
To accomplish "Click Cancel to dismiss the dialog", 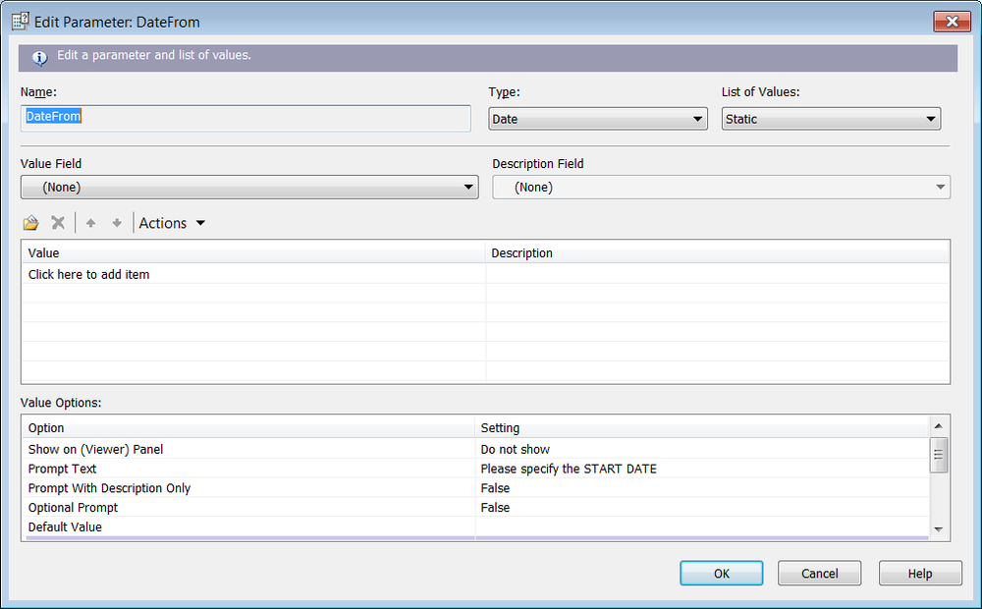I will [x=819, y=573].
